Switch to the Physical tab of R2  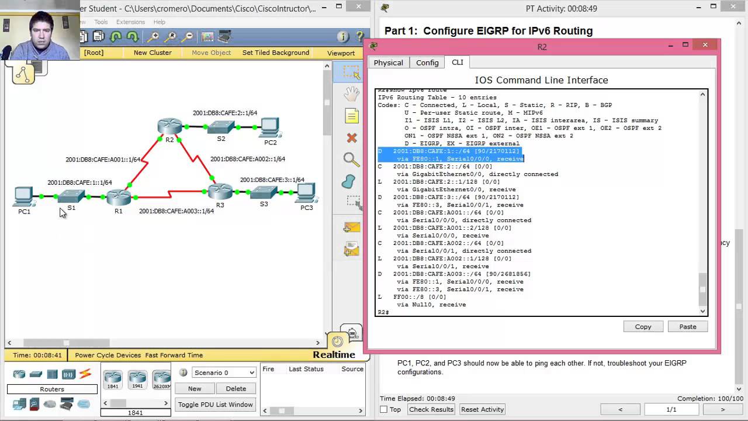coord(389,63)
